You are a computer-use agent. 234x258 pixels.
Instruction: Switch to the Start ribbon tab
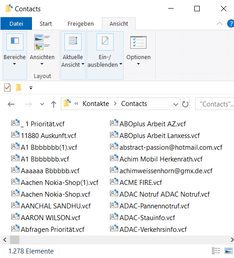pyautogui.click(x=46, y=24)
